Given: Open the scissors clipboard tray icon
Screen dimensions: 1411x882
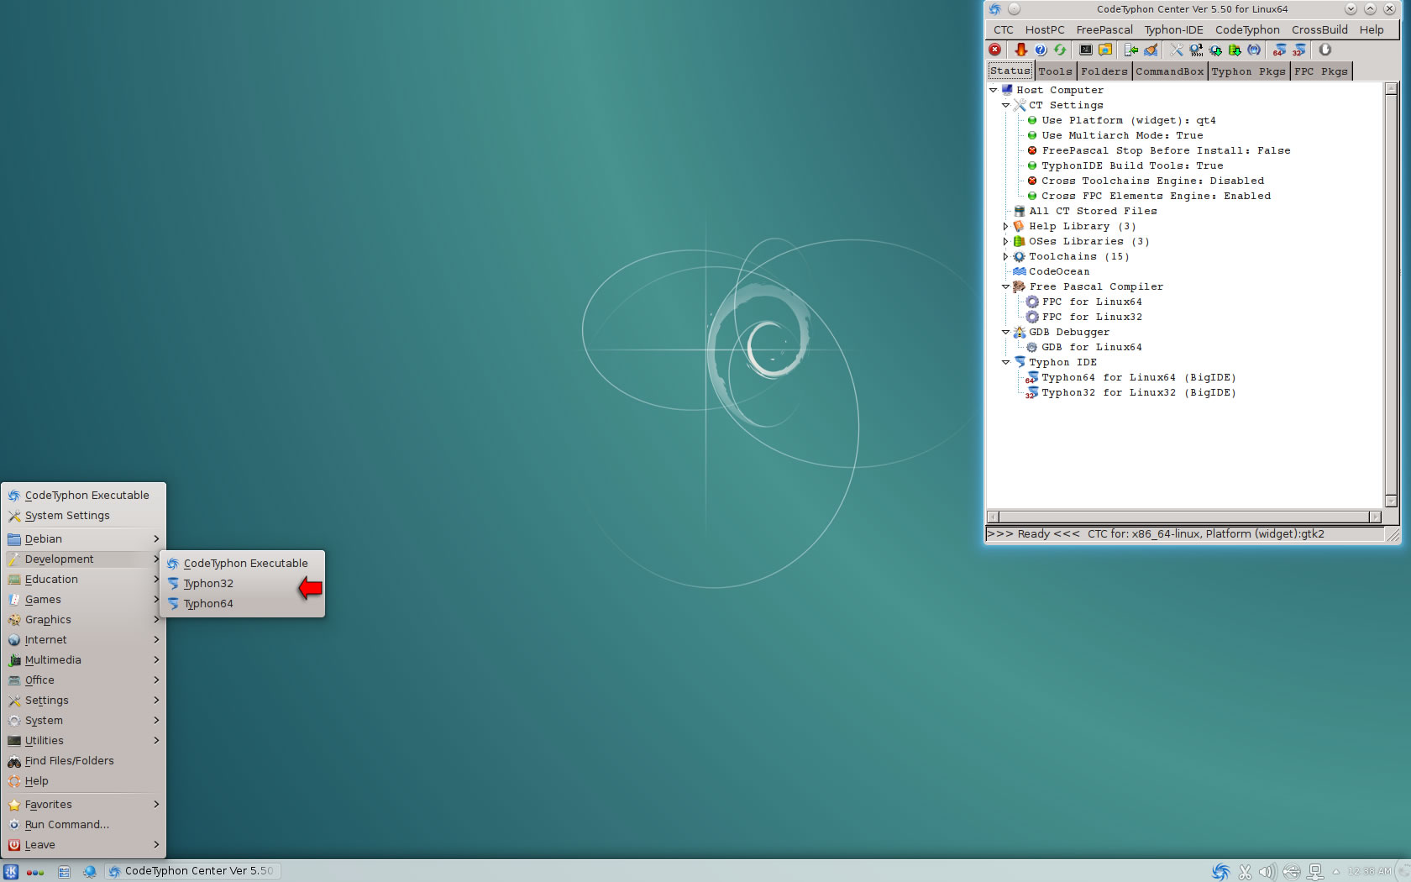Looking at the screenshot, I should click(x=1245, y=872).
